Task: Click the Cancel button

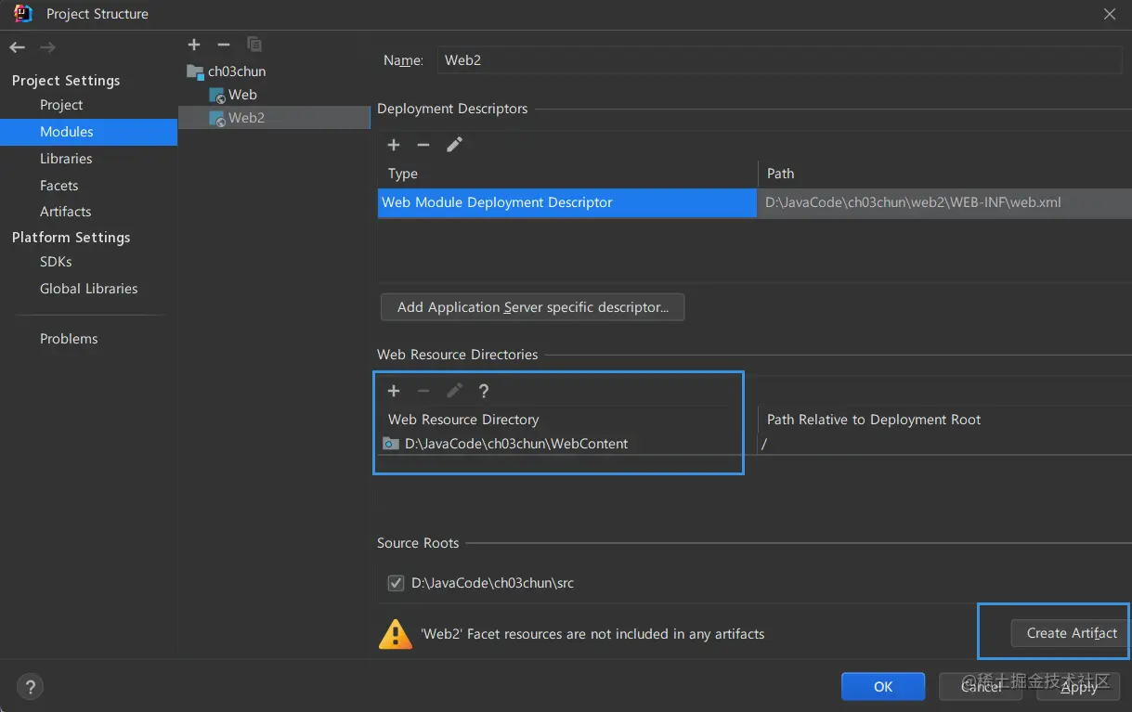Action: pos(982,687)
